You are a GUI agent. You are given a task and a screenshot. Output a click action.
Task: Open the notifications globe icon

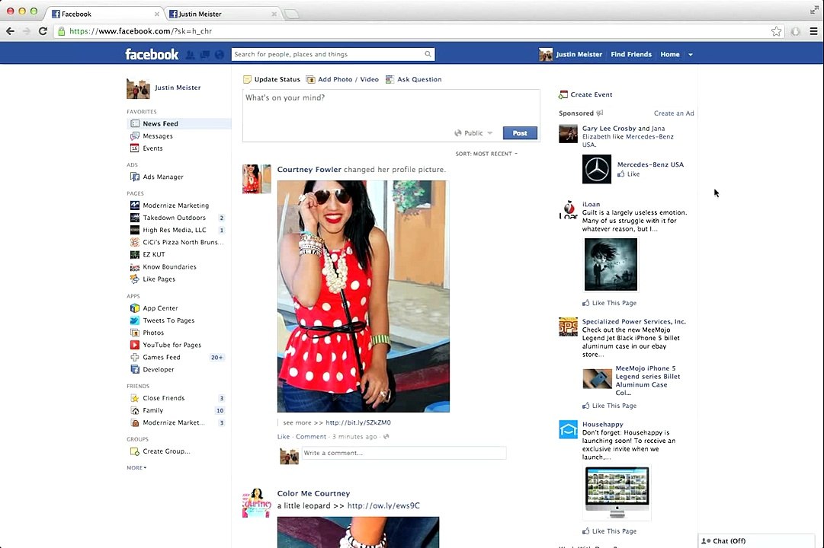point(220,55)
